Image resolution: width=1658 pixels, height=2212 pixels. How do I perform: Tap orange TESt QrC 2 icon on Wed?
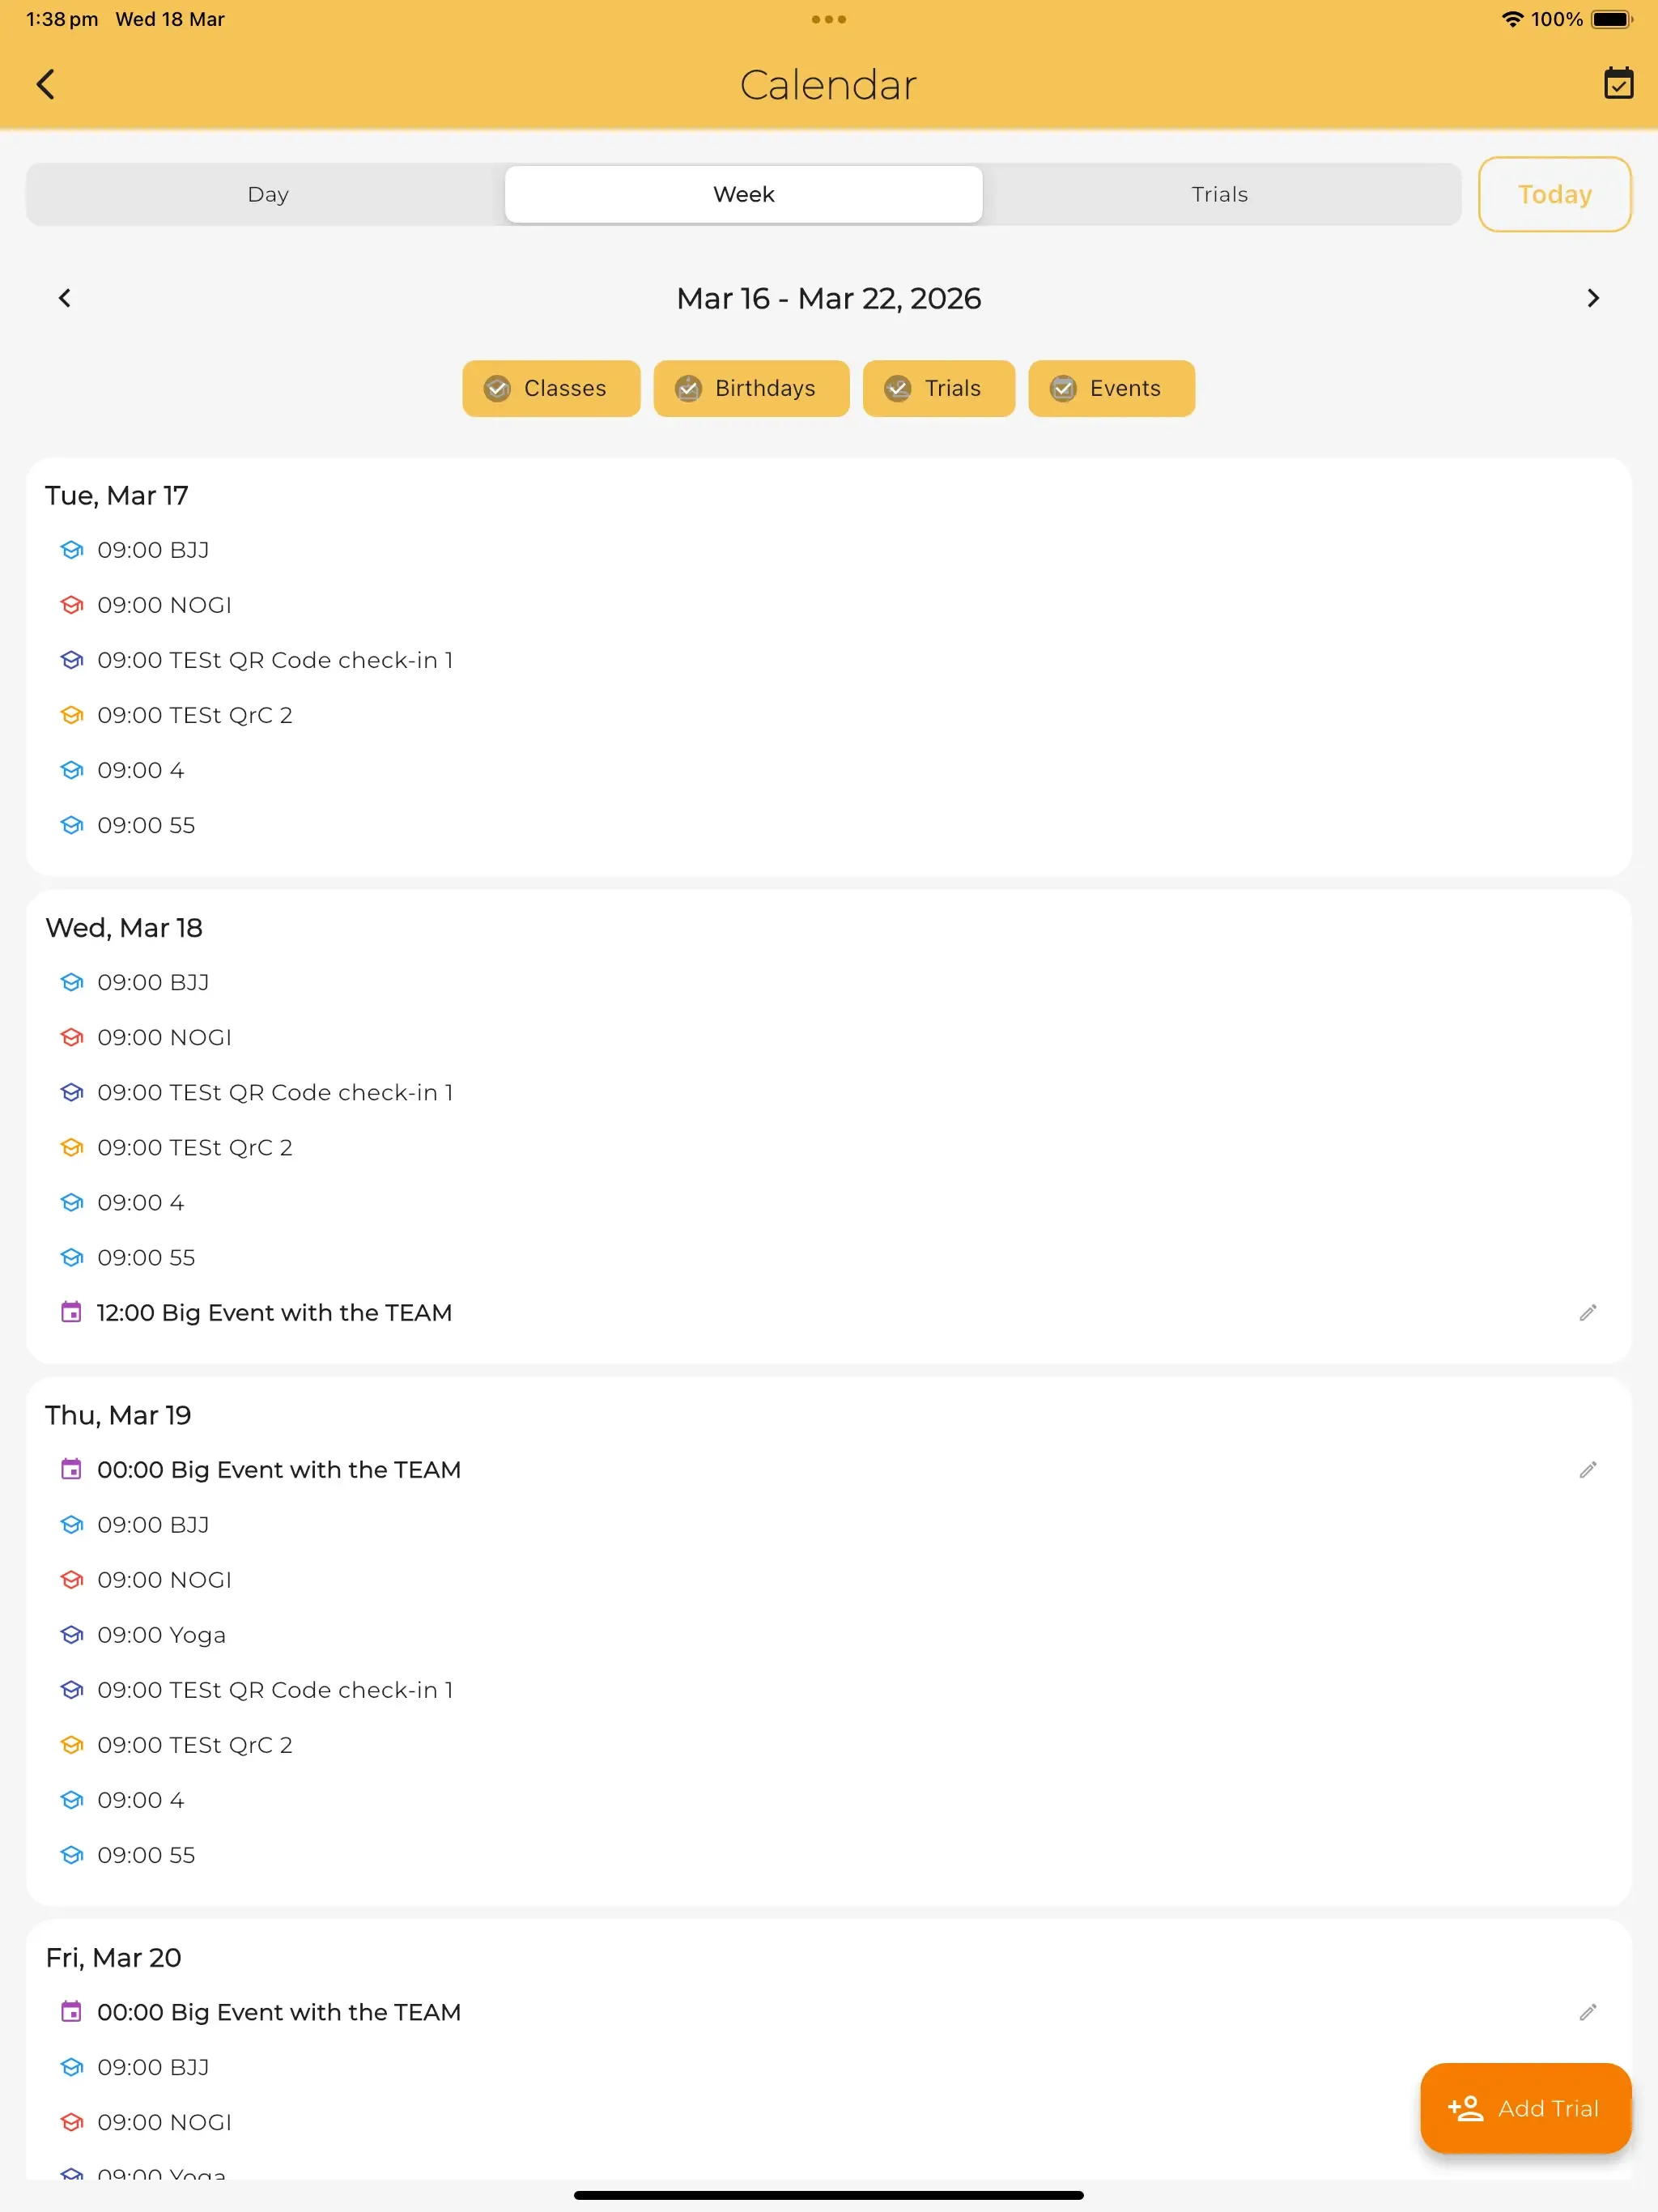pyautogui.click(x=72, y=1148)
